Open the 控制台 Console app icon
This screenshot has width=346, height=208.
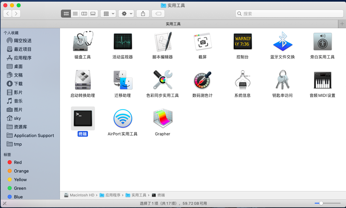pos(242,41)
